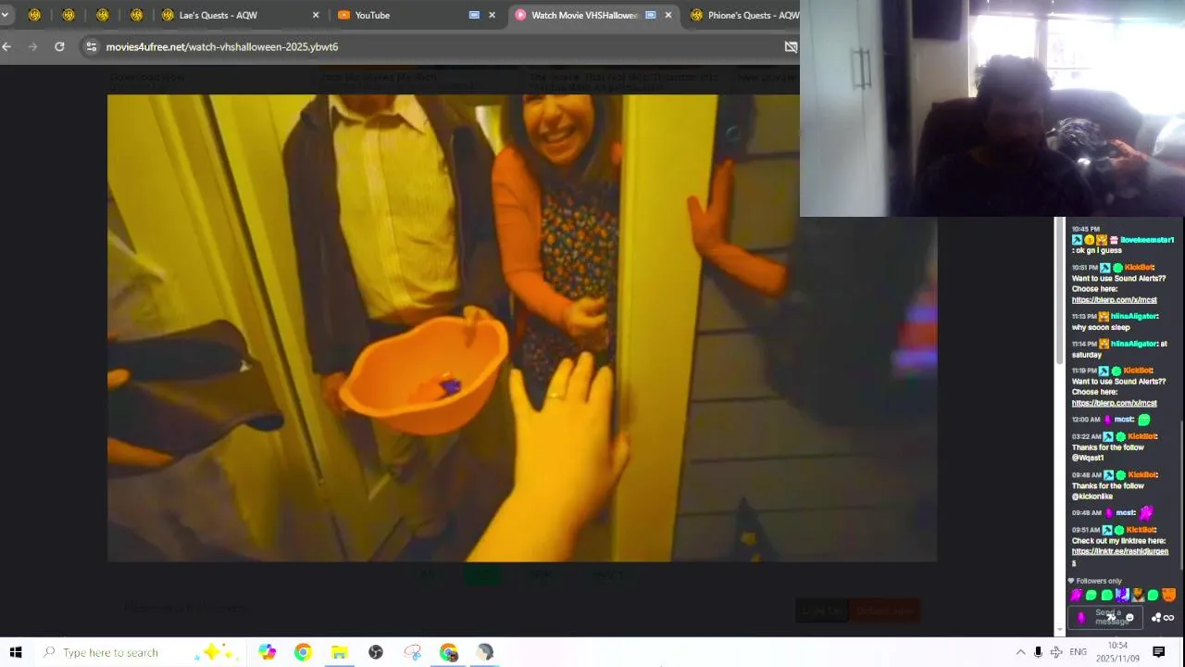Open the Copilot icon in taskbar
Screen dimensions: 1185x667
(x=268, y=652)
